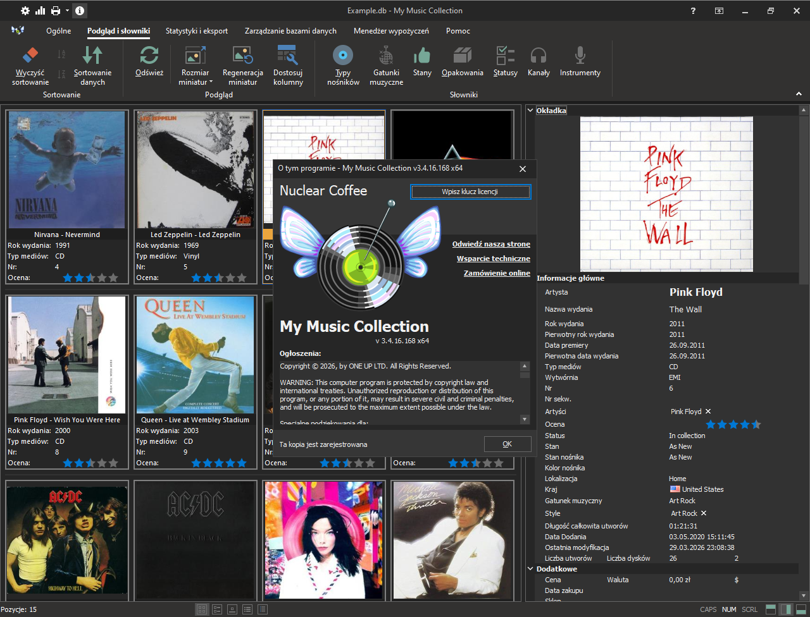
Task: Open the Stany dictionary
Action: pos(422,61)
